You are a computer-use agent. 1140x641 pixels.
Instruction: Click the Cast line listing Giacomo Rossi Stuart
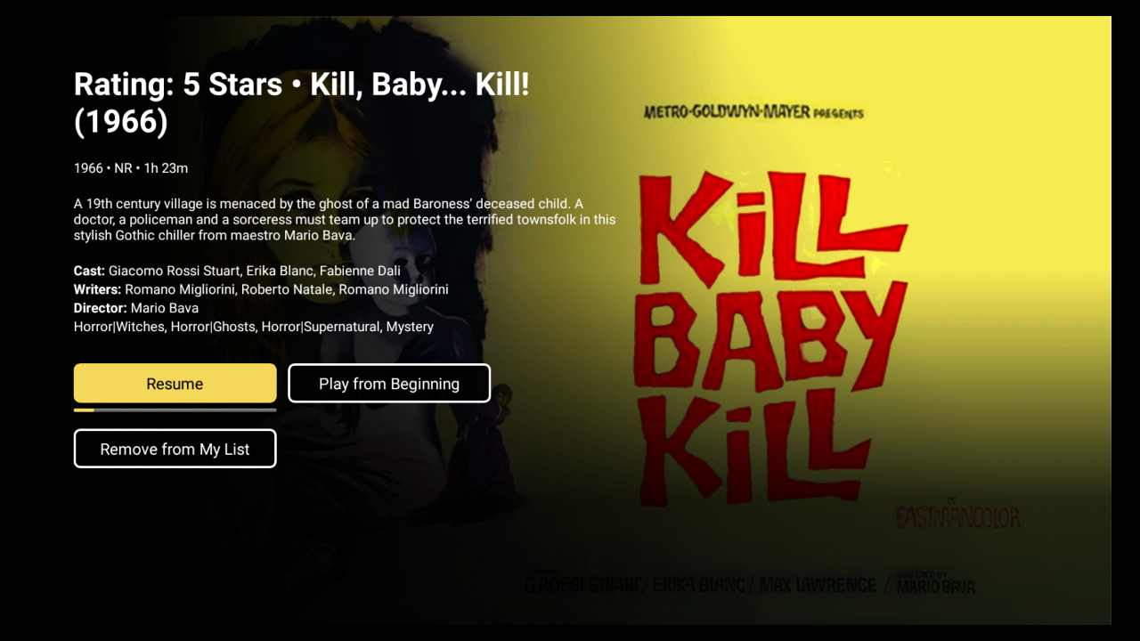pos(237,271)
